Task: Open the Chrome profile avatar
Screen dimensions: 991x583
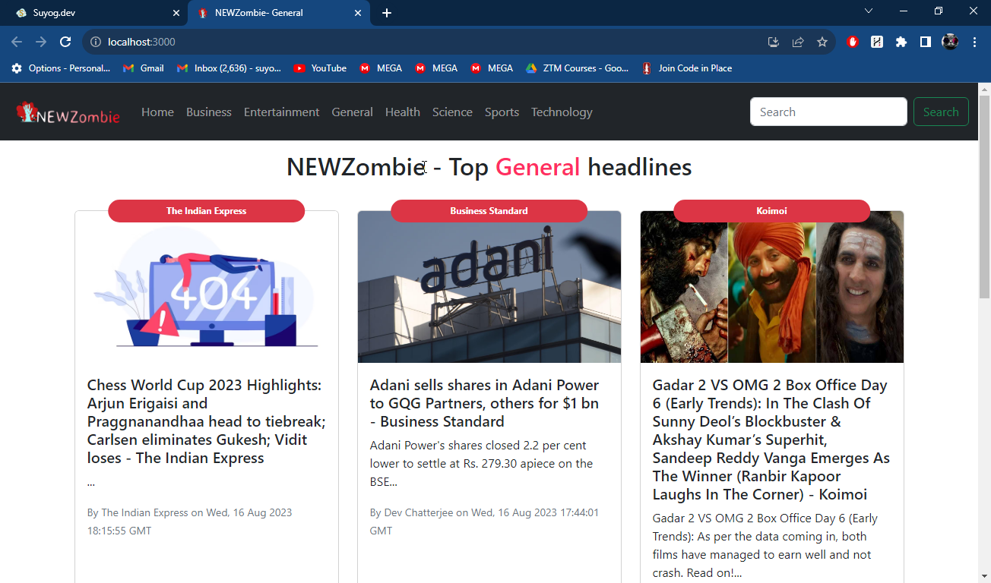Action: pyautogui.click(x=950, y=42)
